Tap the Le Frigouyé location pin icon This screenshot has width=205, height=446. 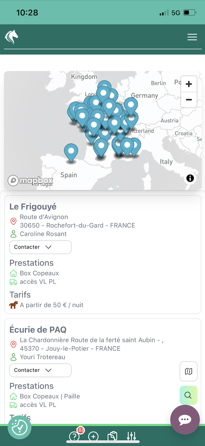[x=13, y=221]
